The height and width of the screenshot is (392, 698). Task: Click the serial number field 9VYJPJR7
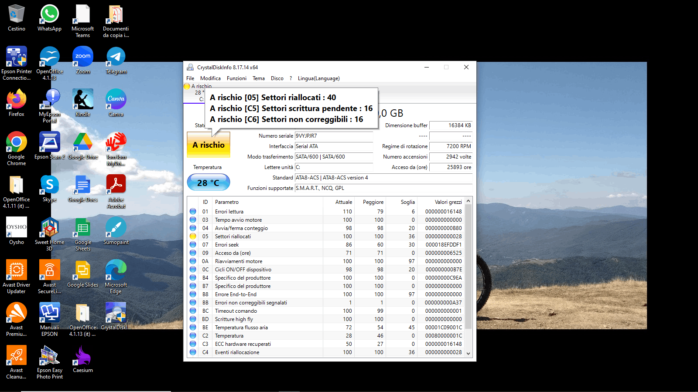pyautogui.click(x=334, y=136)
